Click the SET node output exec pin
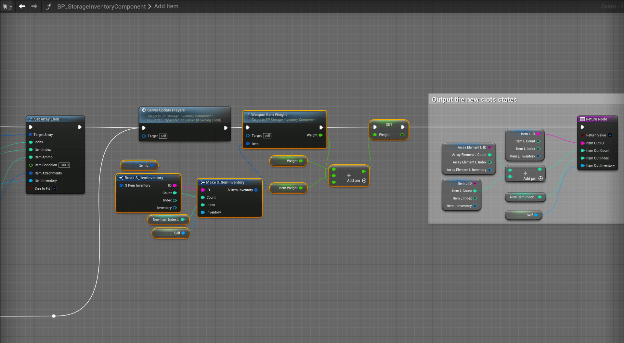624x343 pixels. [x=403, y=127]
